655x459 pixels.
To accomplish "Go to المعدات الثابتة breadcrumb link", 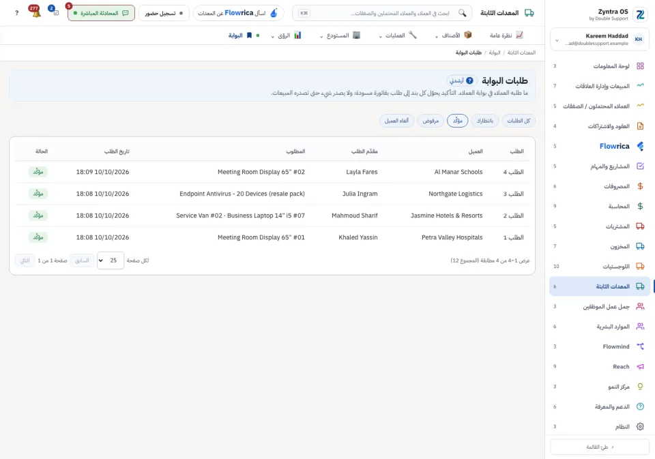I will (x=521, y=53).
